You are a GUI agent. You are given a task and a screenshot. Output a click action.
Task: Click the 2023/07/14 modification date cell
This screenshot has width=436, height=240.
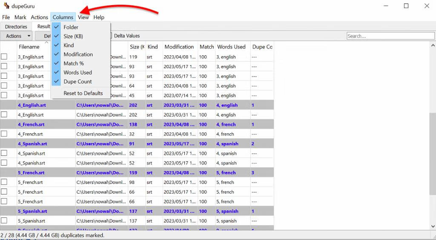pos(180,95)
